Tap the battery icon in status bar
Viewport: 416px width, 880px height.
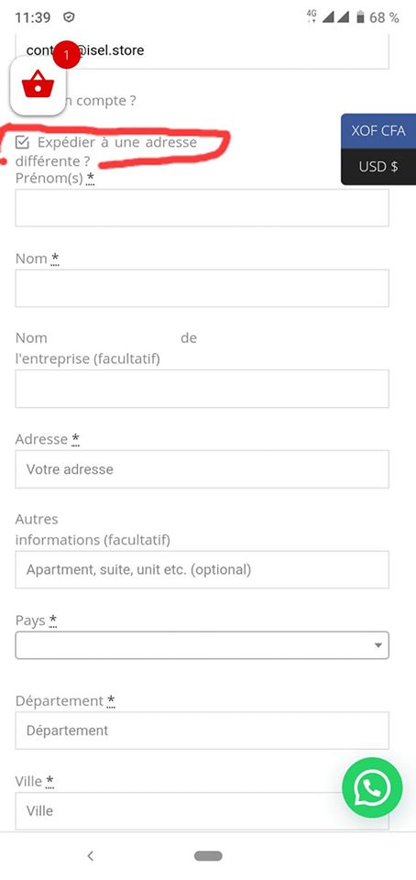tap(360, 17)
